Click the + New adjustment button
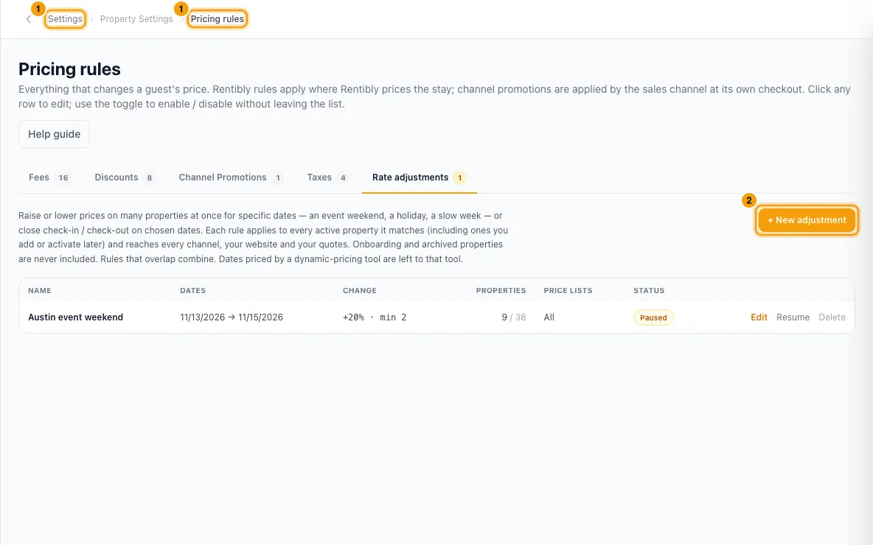Screen dimensions: 873x545 tap(807, 220)
